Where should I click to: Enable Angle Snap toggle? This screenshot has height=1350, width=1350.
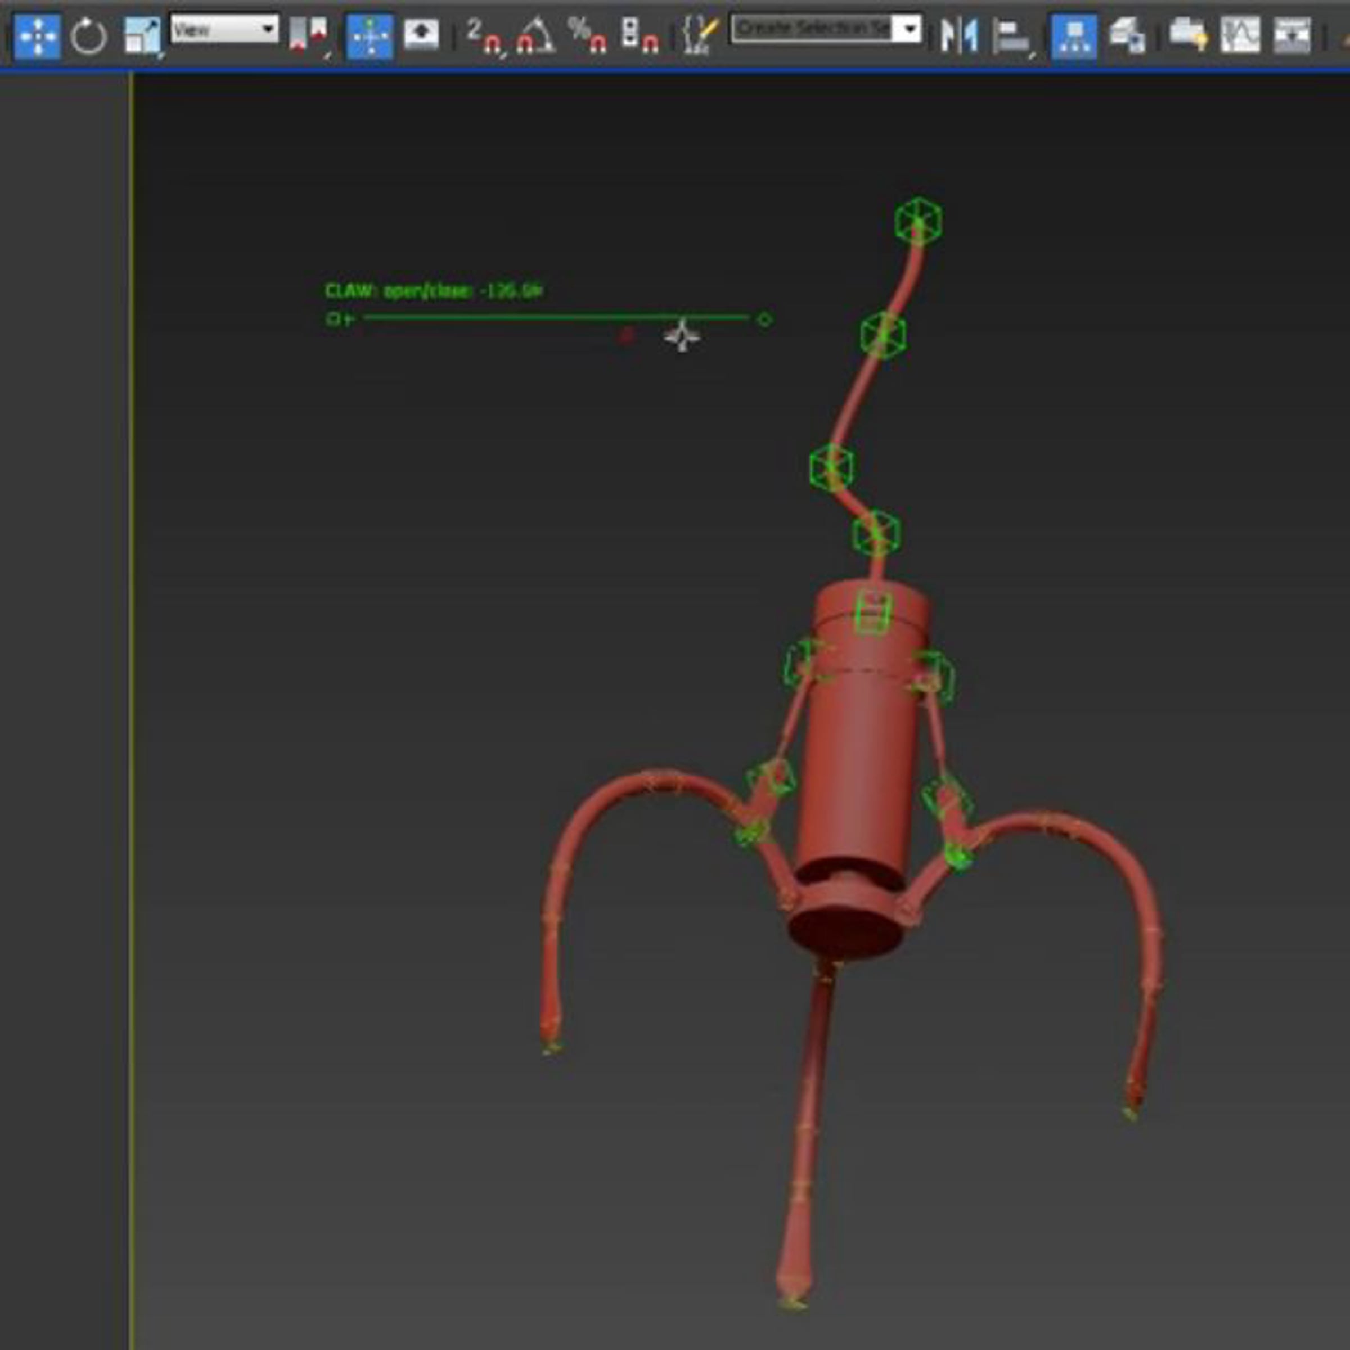(x=535, y=37)
